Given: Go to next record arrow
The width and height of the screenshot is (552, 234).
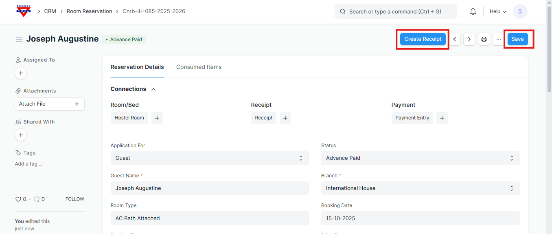Looking at the screenshot, I should click(x=469, y=39).
